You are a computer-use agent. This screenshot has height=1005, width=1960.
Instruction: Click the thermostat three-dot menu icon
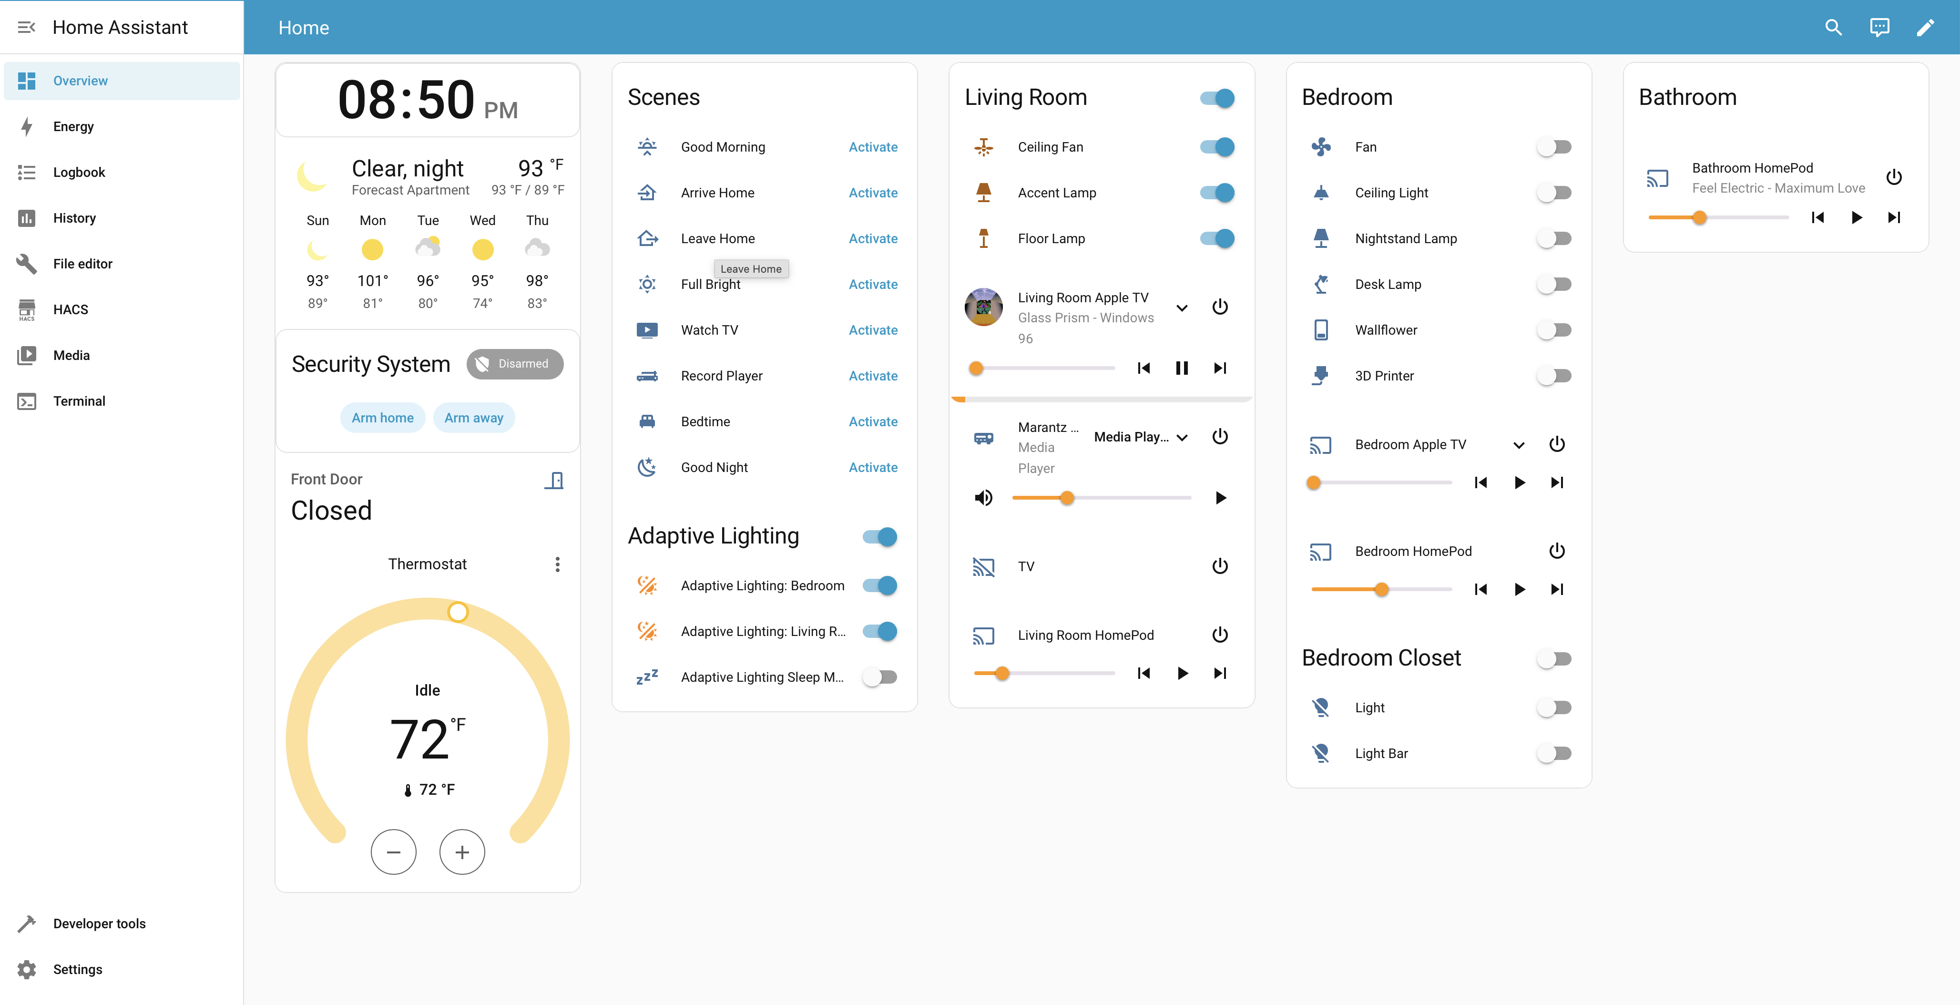click(x=557, y=564)
